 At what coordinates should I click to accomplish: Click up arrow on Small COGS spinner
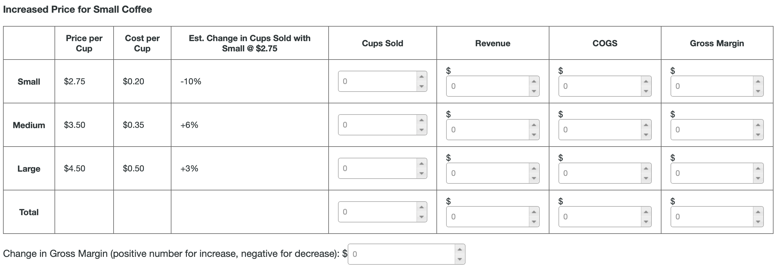645,82
